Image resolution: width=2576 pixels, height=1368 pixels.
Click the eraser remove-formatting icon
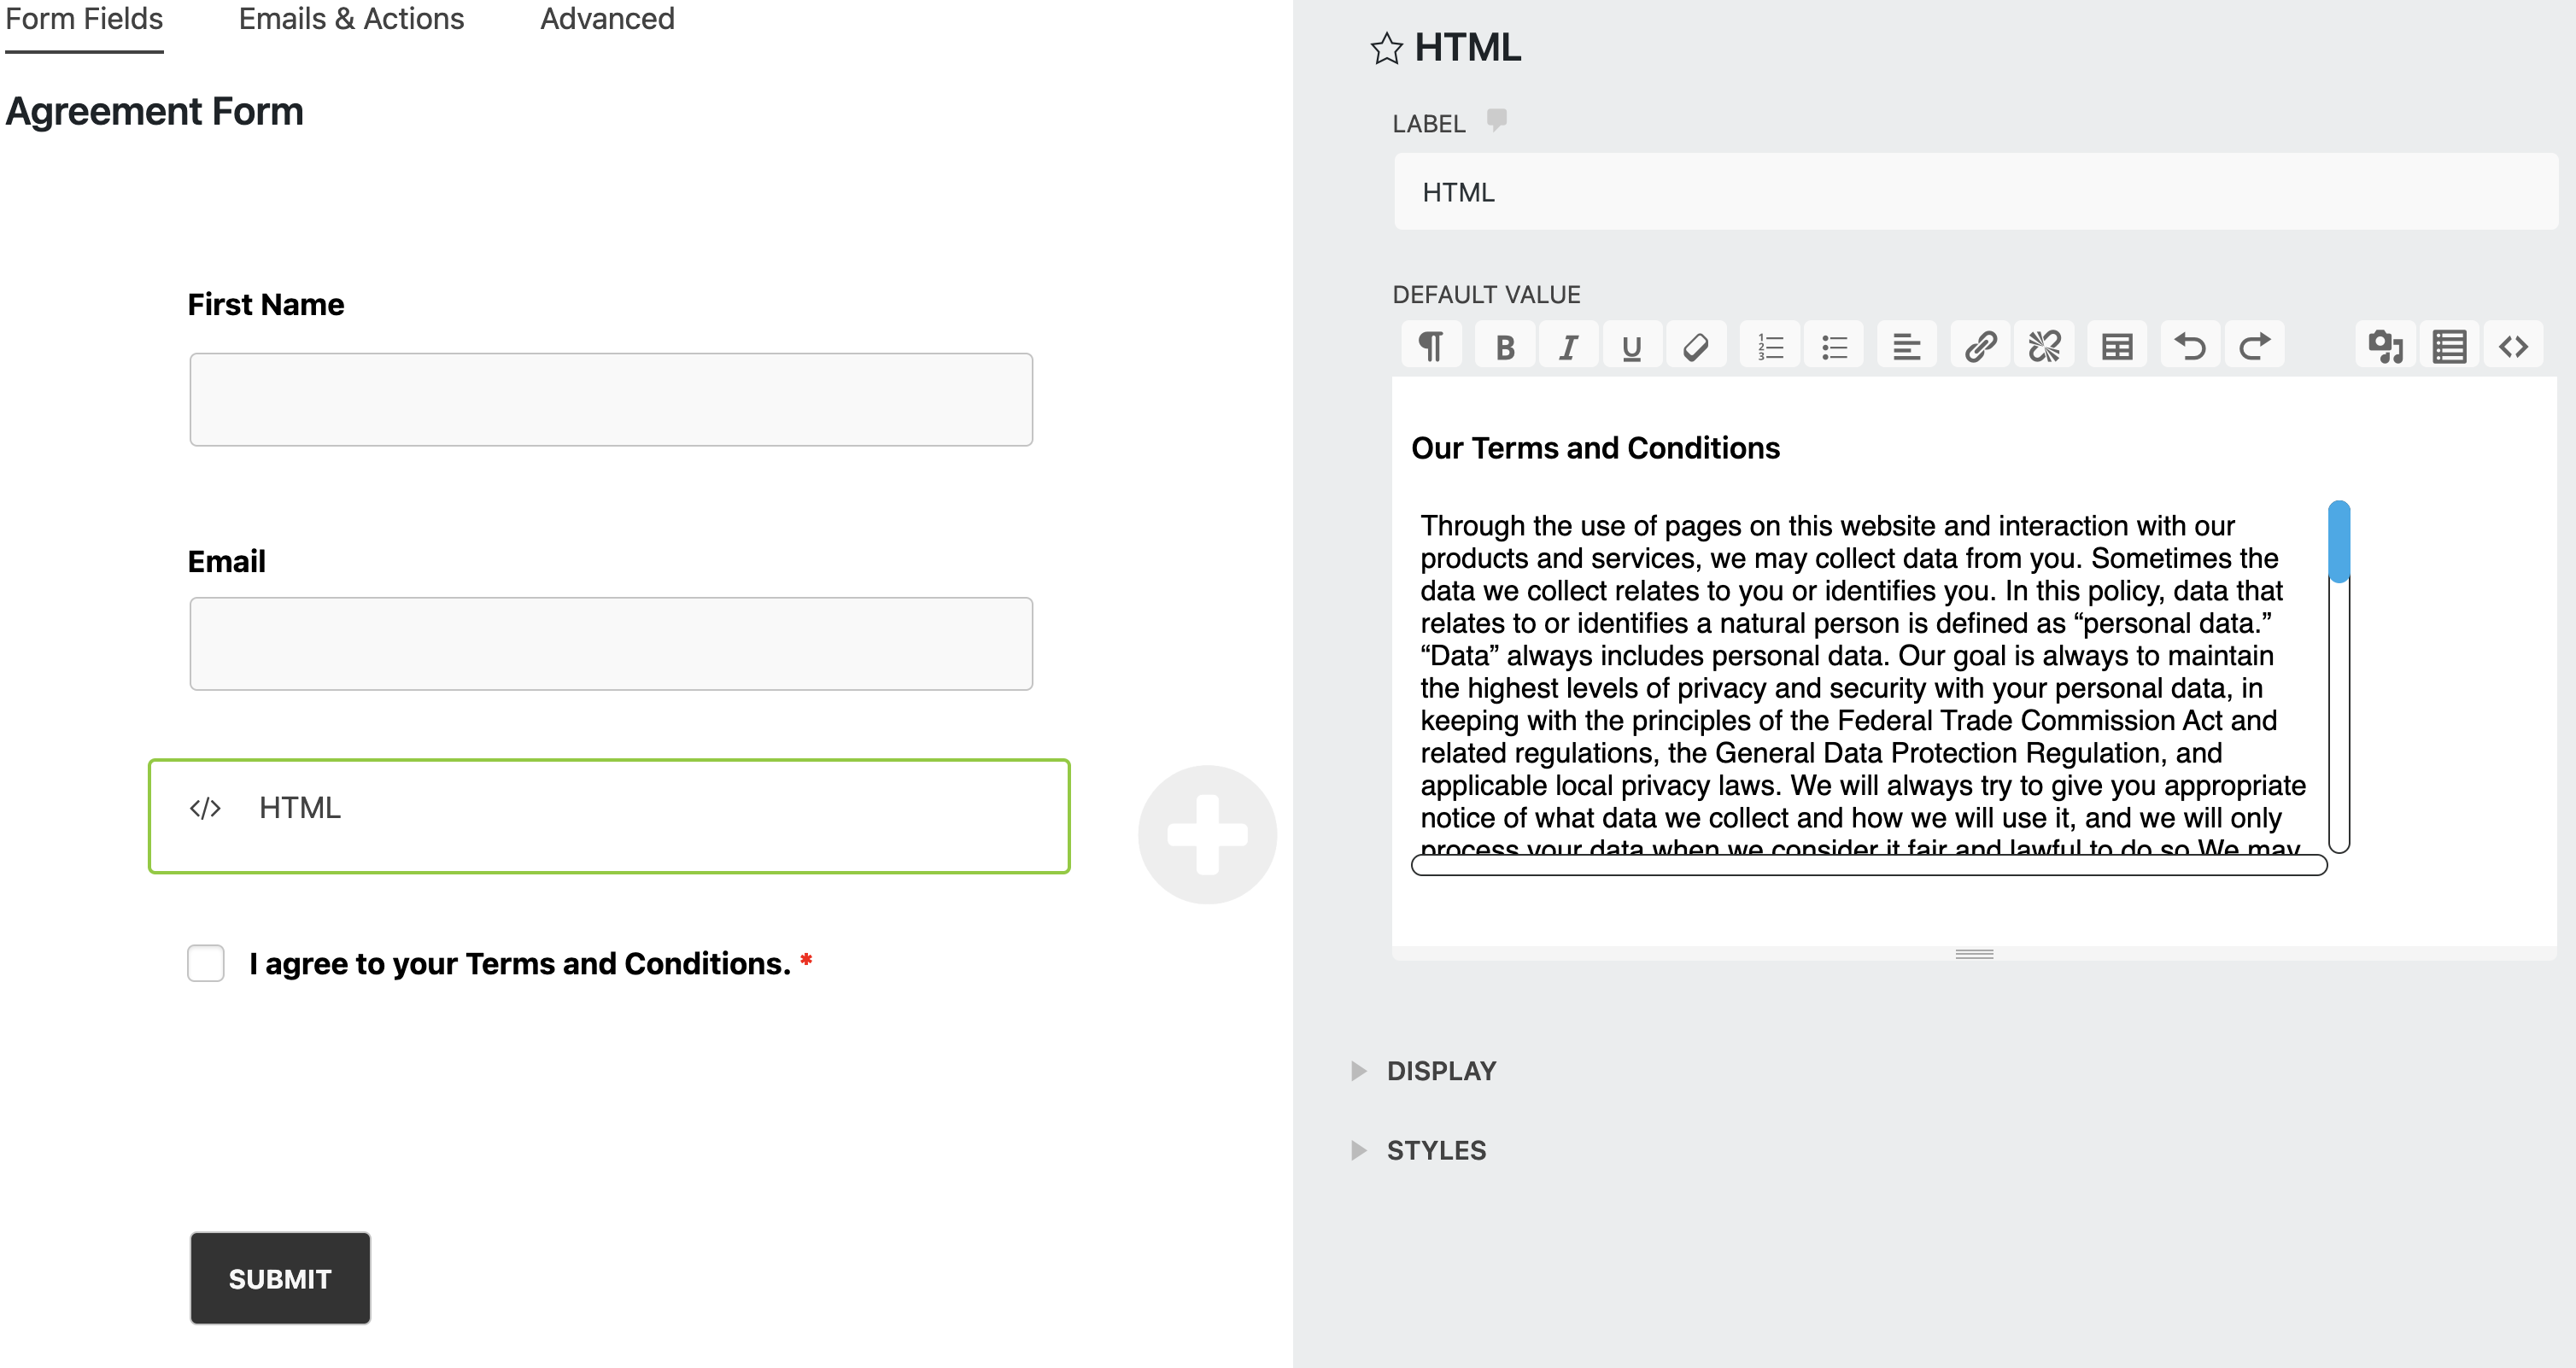[1695, 347]
